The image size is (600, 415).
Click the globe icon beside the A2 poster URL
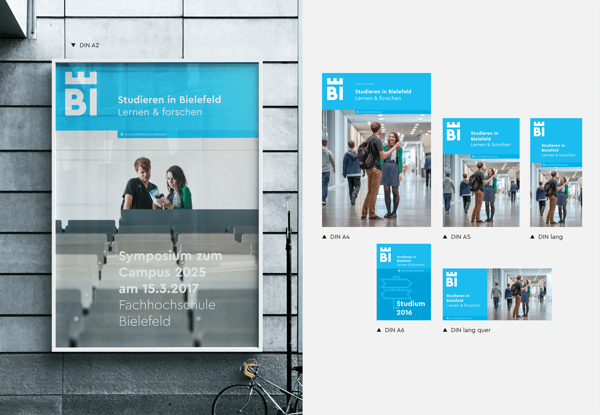coord(122,134)
